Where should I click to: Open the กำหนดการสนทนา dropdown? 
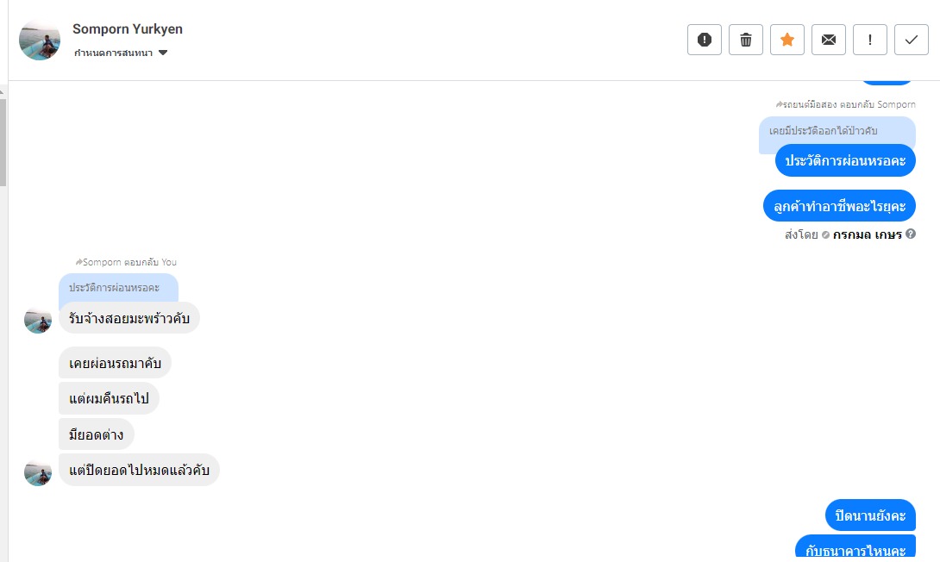tap(121, 53)
